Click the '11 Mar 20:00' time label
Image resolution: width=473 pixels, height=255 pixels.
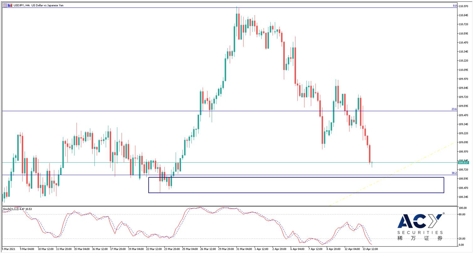[64, 249]
